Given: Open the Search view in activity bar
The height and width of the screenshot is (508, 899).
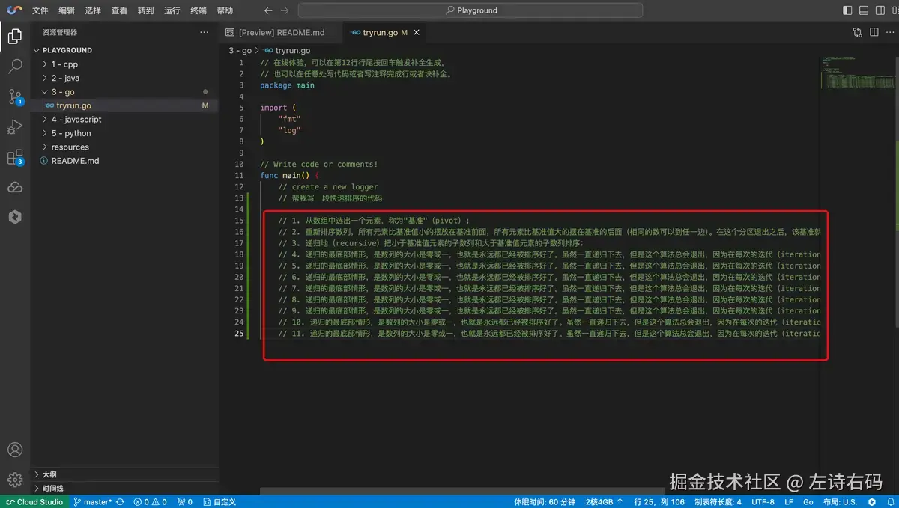Looking at the screenshot, I should click(15, 67).
